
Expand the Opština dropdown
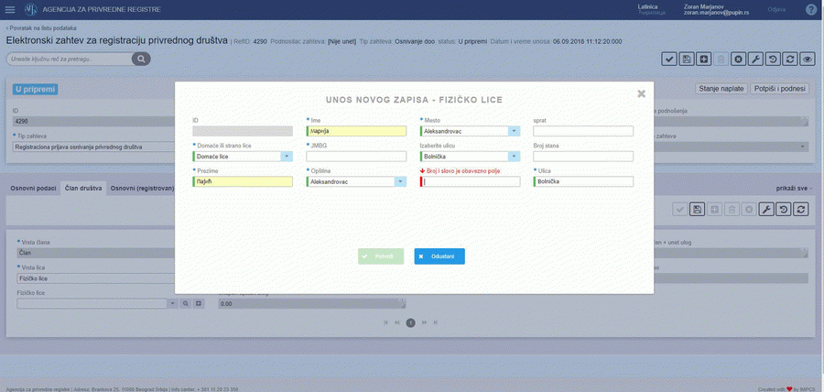point(400,181)
